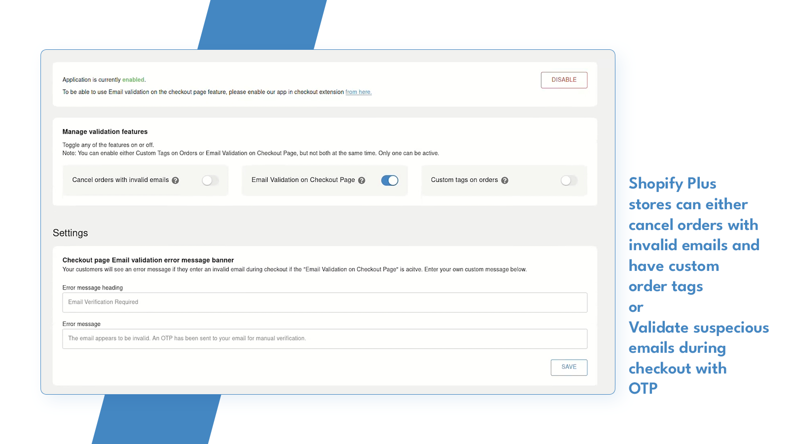Save the error message banner settings
Screen dimensions: 789x444
[569, 367]
